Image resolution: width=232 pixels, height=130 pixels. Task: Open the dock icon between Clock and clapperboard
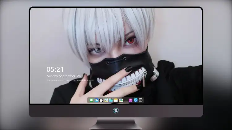[x=106, y=100]
